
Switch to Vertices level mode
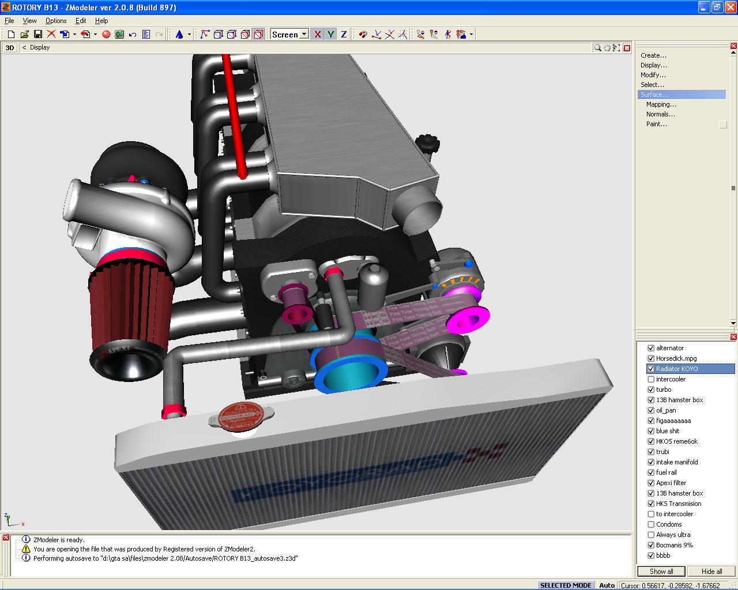(x=205, y=35)
